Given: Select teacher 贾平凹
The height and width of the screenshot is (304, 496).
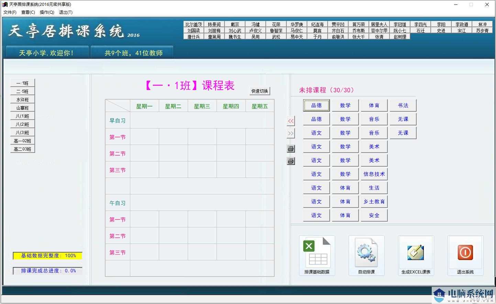Looking at the screenshot, I should [x=338, y=24].
